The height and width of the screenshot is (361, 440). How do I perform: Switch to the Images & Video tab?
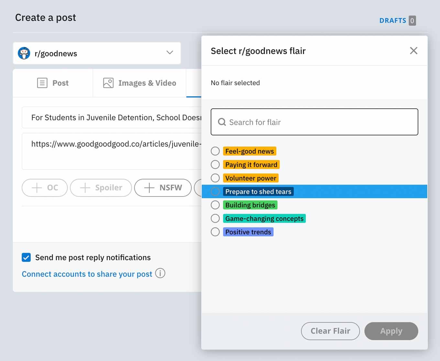tap(139, 83)
